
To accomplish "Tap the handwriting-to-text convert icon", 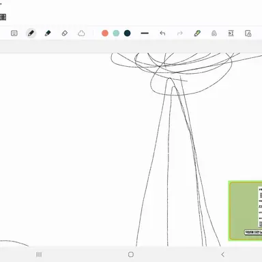I will (214, 33).
